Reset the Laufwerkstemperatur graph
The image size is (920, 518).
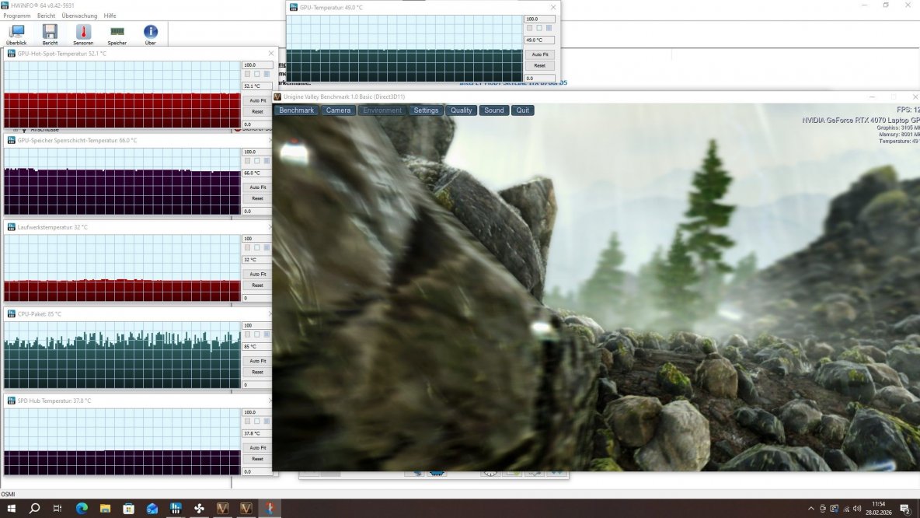coord(257,285)
